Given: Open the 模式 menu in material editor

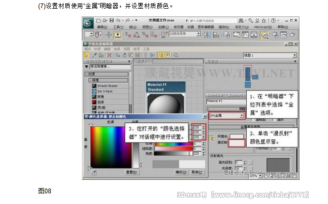Looking at the screenshot, I should (88, 49).
